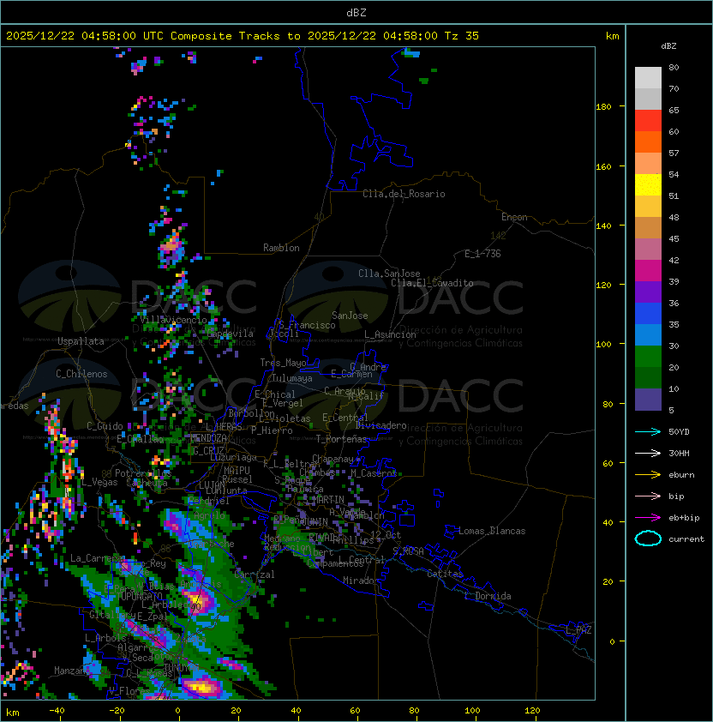The height and width of the screenshot is (722, 713).
Task: Click the Mirador map label
Action: [362, 581]
